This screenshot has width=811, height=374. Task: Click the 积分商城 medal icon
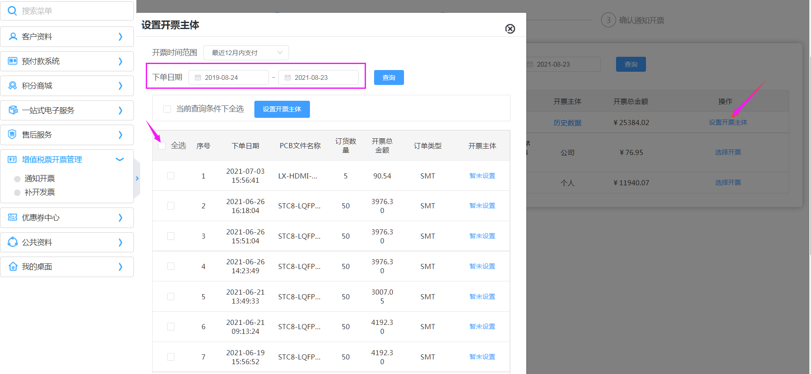[x=13, y=86]
